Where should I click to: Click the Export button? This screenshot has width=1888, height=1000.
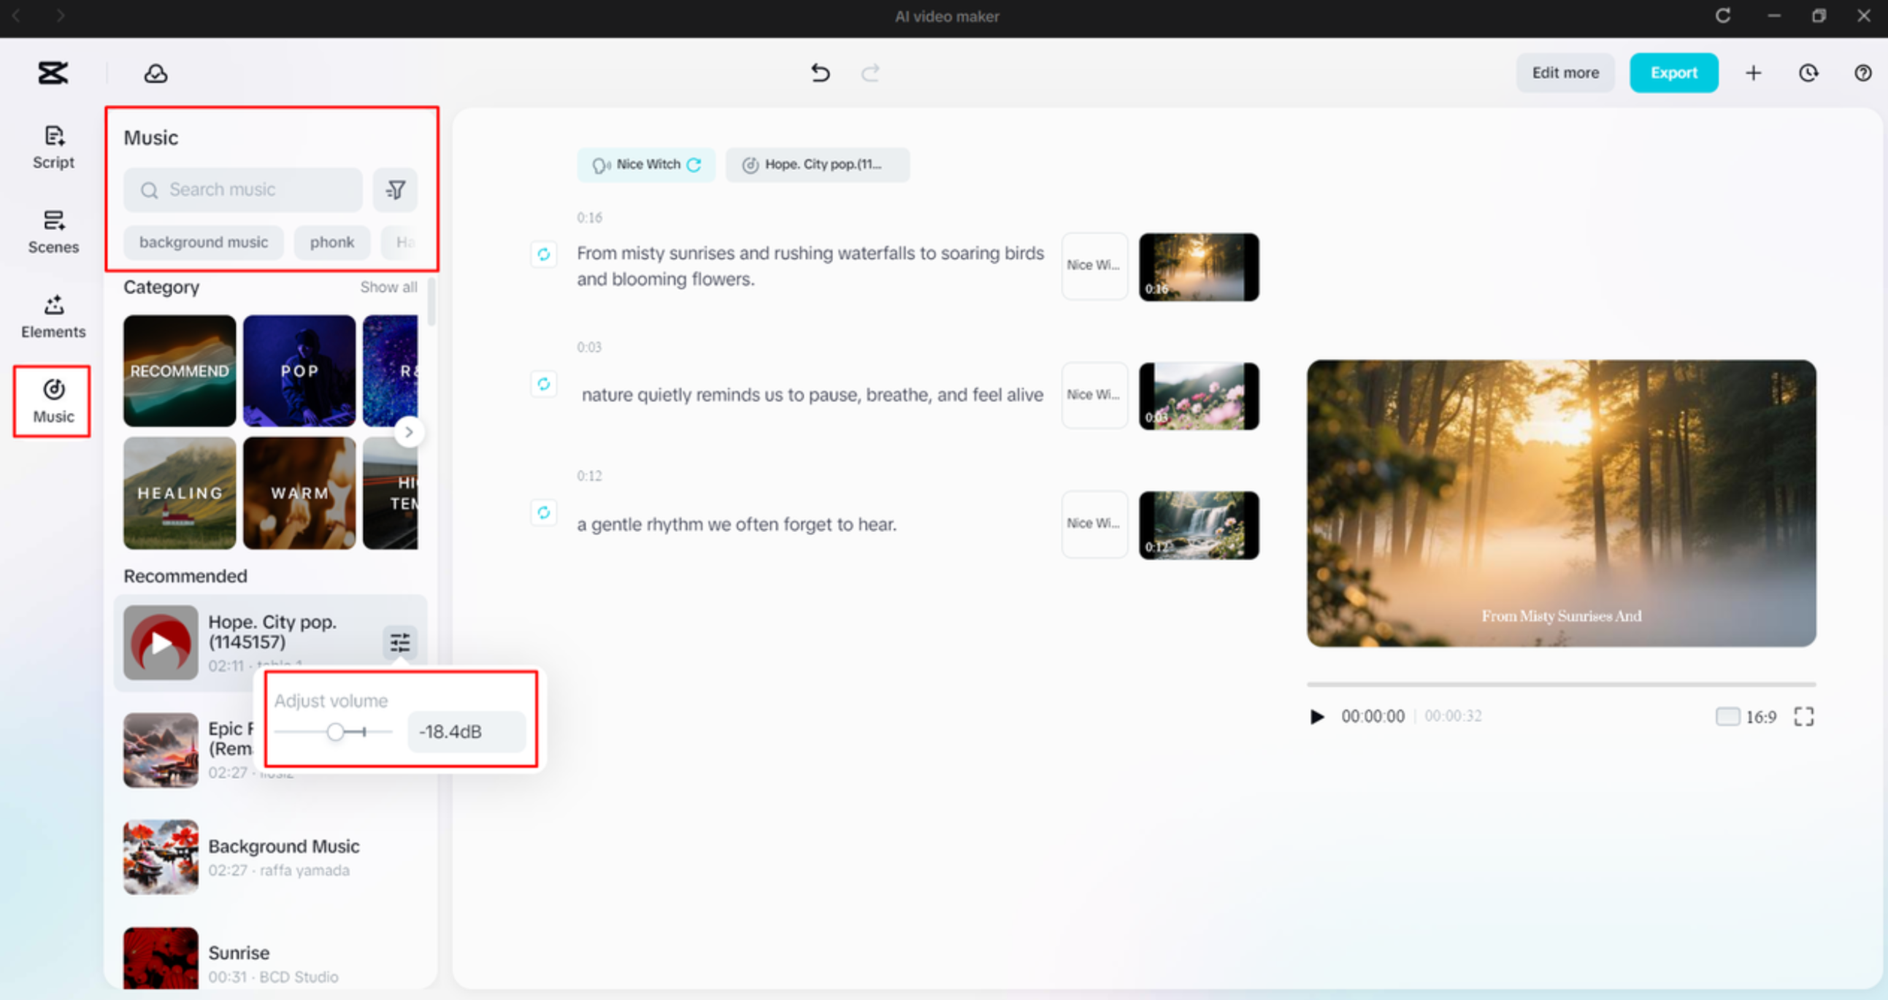pos(1673,73)
